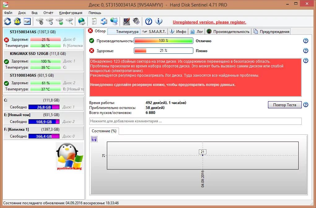Image resolution: width=316 pixels, height=208 pixels.
Task: Click the Производительность 100 % bar in overview
Action: [164, 41]
